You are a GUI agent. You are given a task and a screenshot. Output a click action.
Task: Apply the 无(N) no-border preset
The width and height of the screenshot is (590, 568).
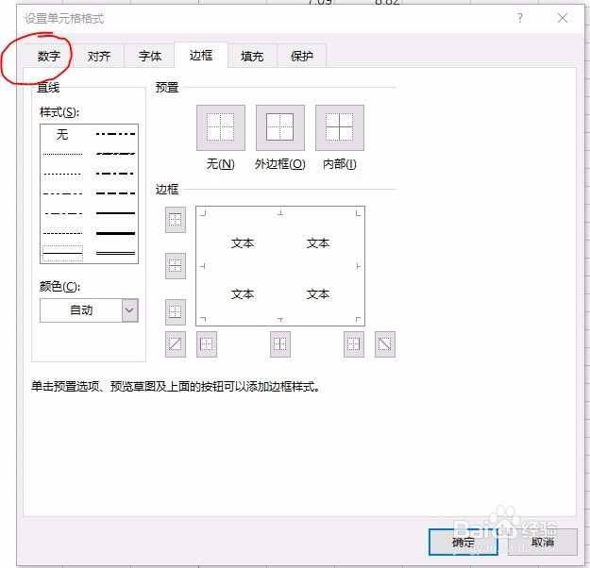coord(221,128)
